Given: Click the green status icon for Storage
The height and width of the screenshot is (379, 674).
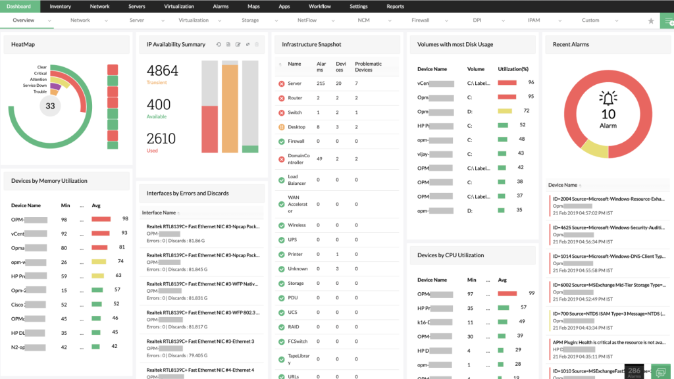Looking at the screenshot, I should click(x=282, y=284).
